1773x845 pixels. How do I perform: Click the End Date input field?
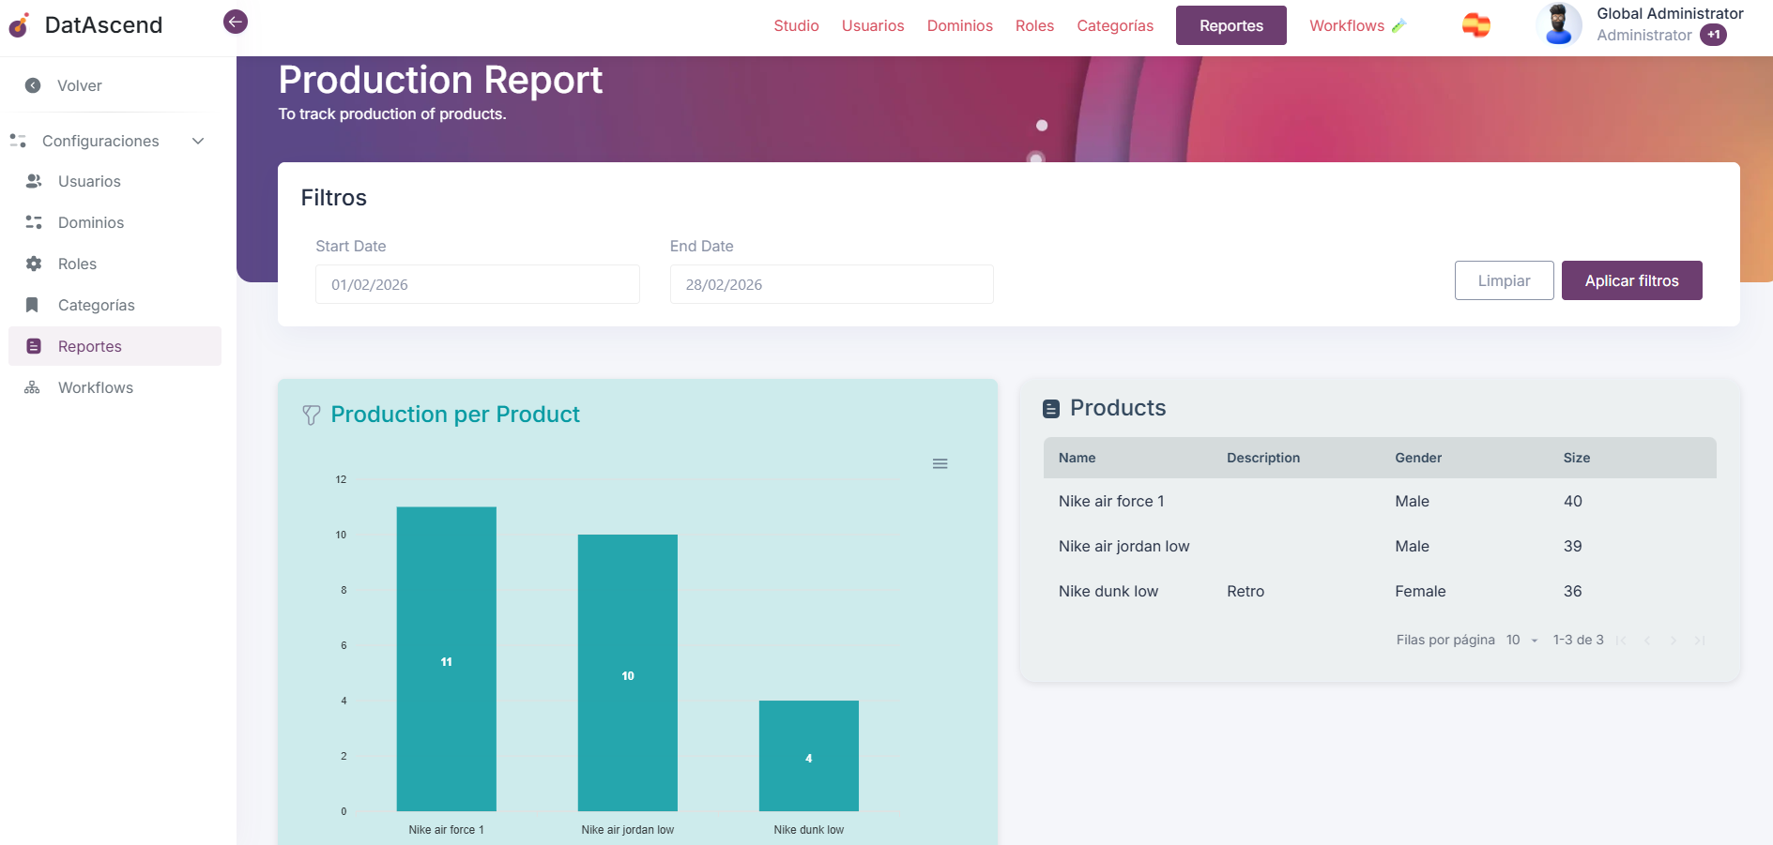coord(831,285)
